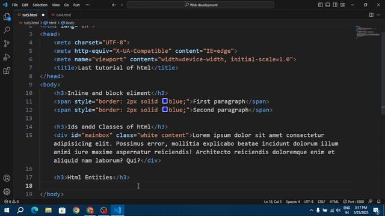Viewport: 385px width, 216px height.
Task: Click the VS Code logo icon
Action: [x=5, y=5]
